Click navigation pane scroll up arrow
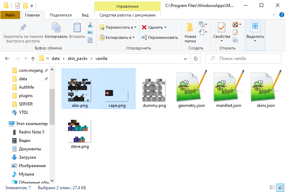Screen dimensions: 286x192 pos(52,69)
